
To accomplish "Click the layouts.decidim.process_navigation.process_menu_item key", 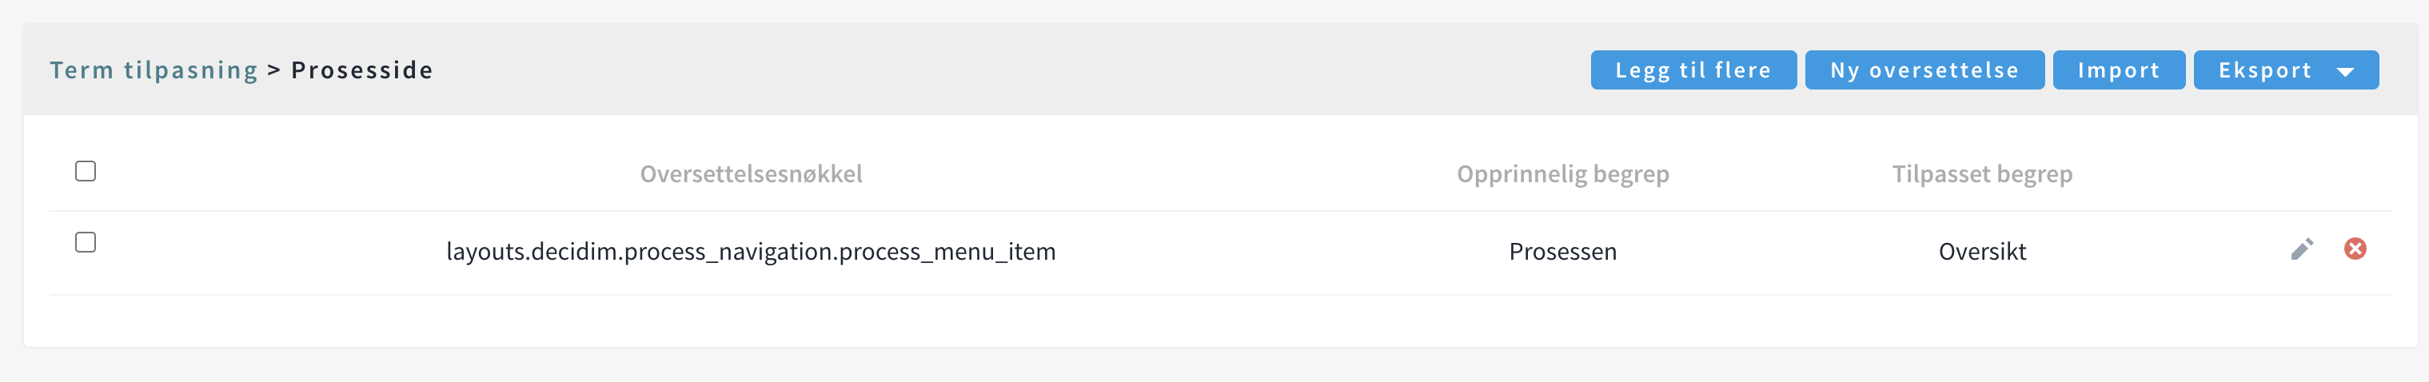I will tap(751, 252).
